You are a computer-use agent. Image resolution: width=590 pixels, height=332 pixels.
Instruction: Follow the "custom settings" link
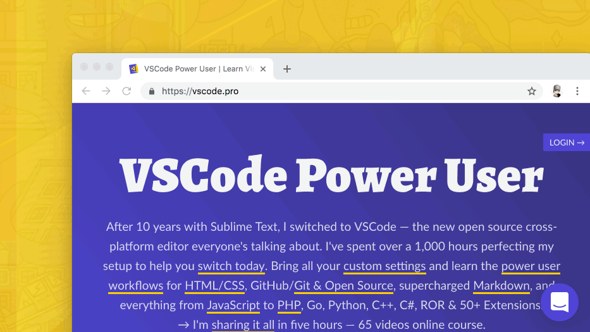384,266
